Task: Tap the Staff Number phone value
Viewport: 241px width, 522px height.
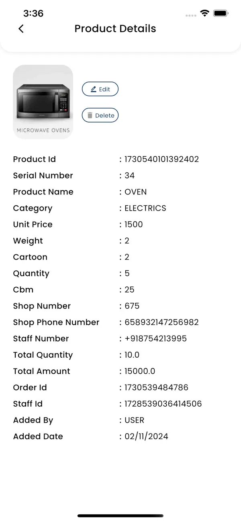Action: (x=155, y=338)
